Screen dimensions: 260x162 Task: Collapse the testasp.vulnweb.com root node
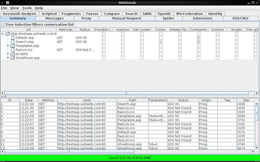pos(3,34)
